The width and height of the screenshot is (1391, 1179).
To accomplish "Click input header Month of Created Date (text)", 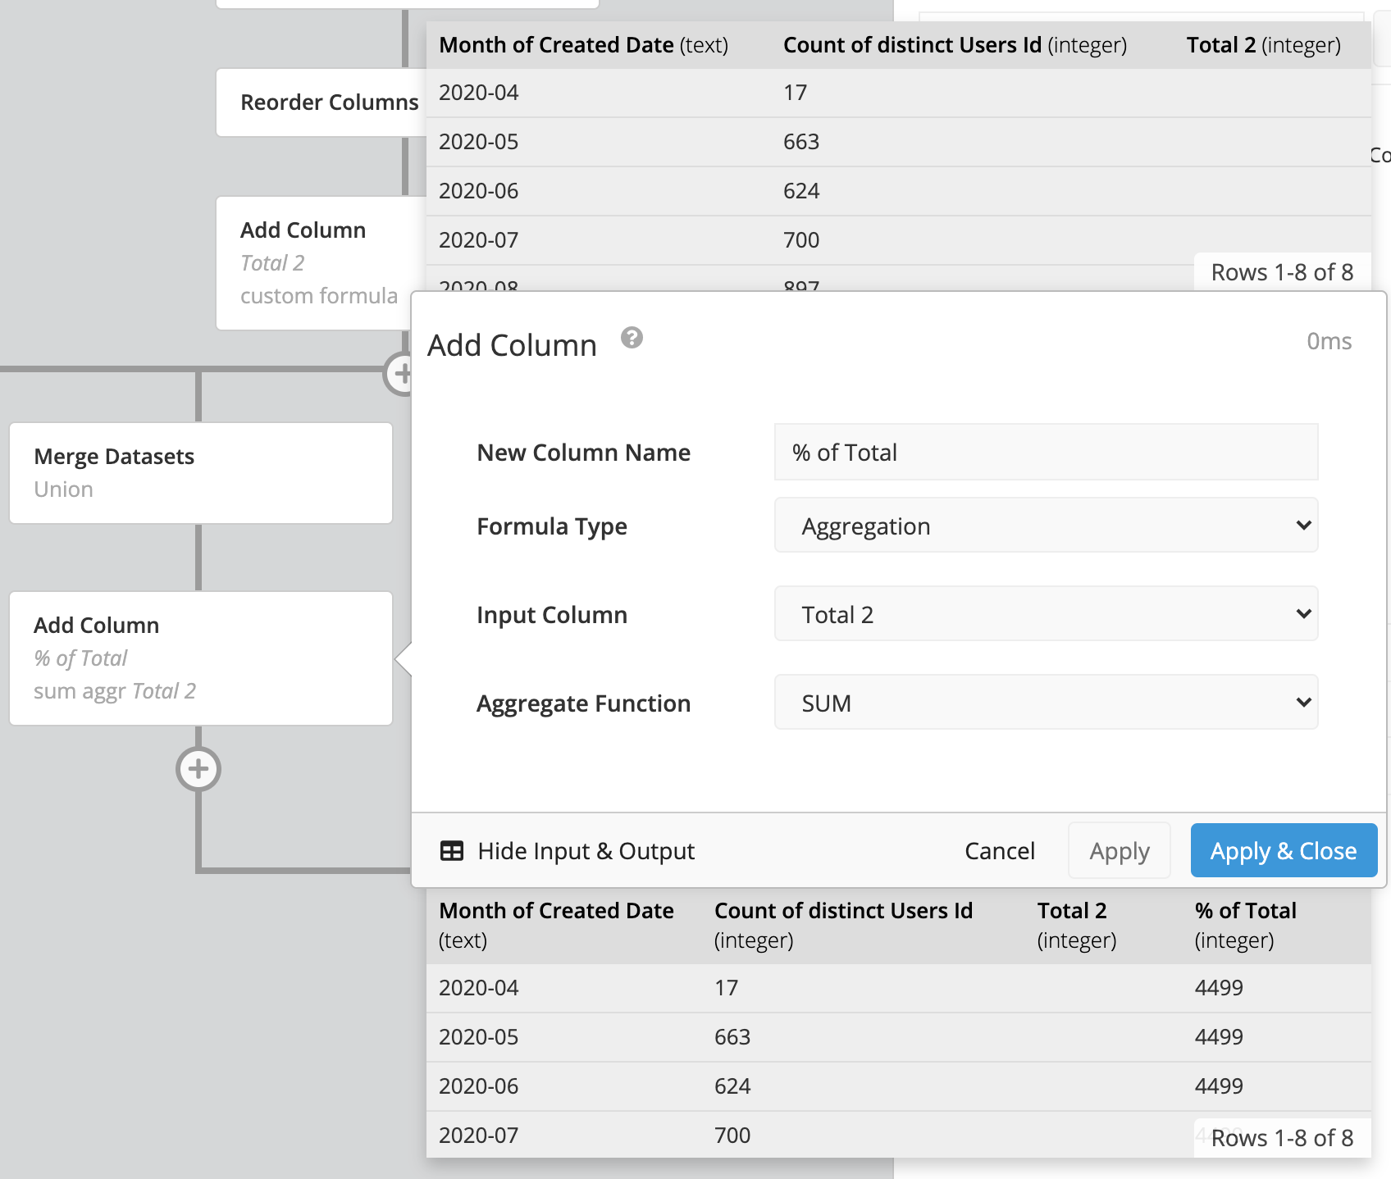I will click(x=583, y=45).
